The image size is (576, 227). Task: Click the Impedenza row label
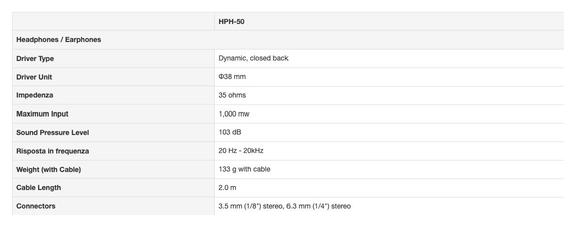(x=35, y=95)
